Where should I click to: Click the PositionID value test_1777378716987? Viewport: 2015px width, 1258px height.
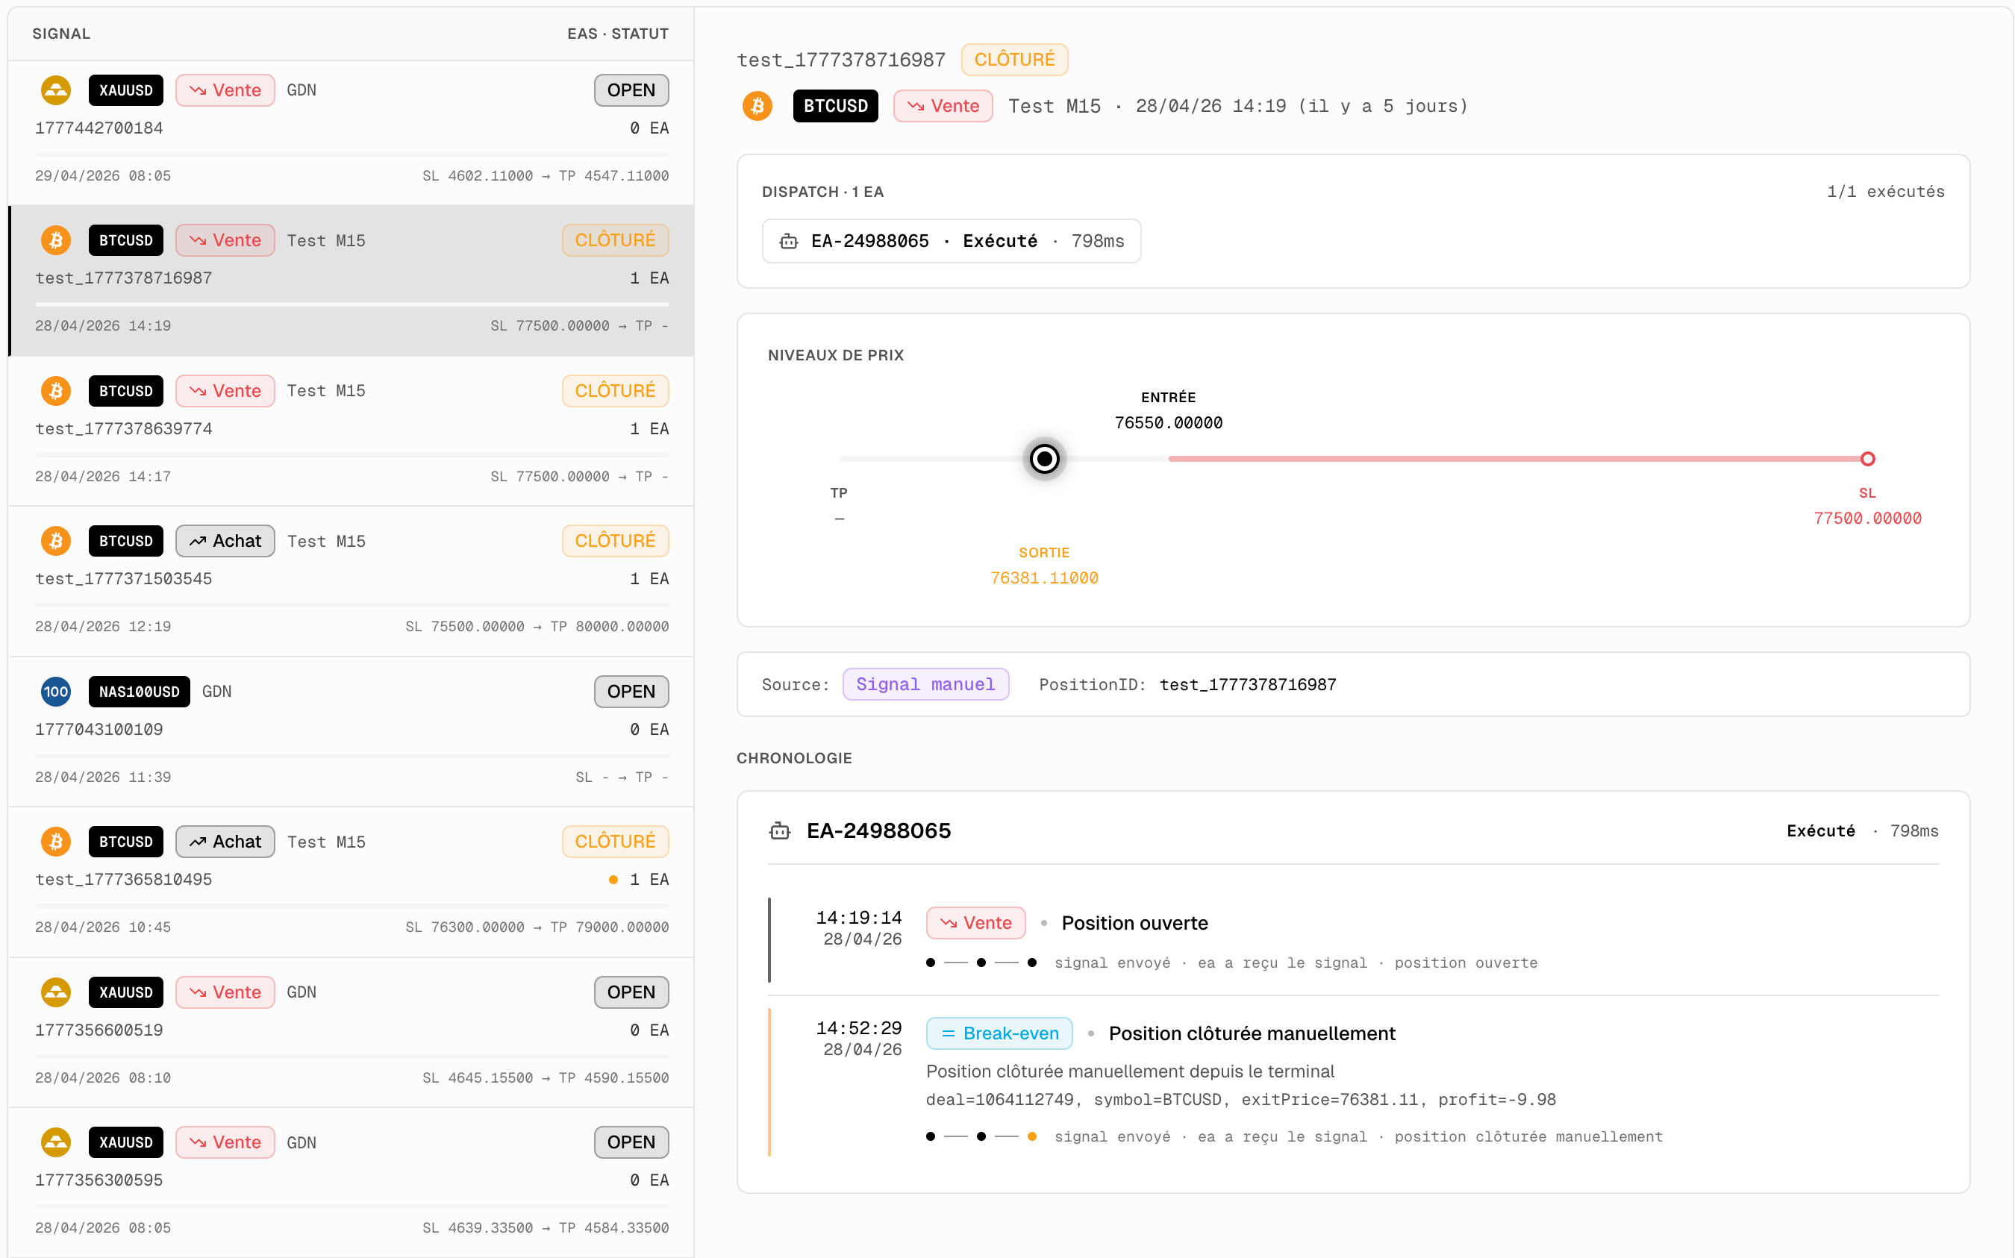point(1248,685)
